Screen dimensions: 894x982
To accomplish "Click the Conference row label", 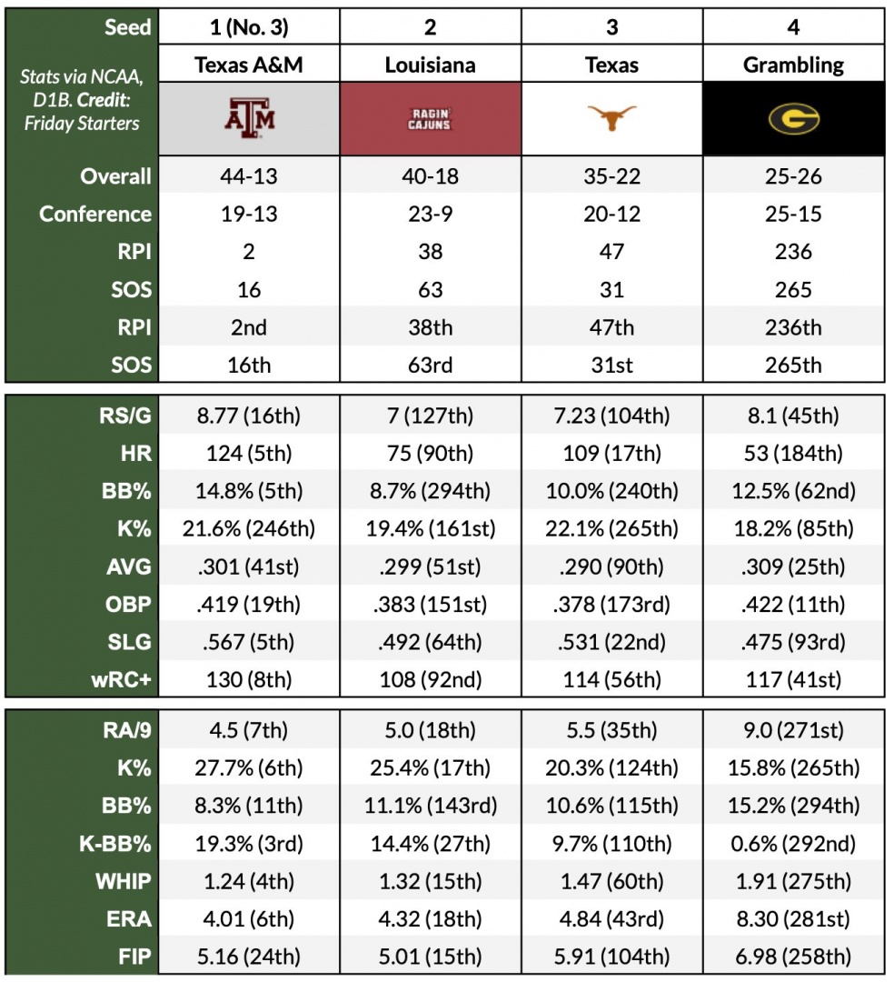I will pos(95,215).
